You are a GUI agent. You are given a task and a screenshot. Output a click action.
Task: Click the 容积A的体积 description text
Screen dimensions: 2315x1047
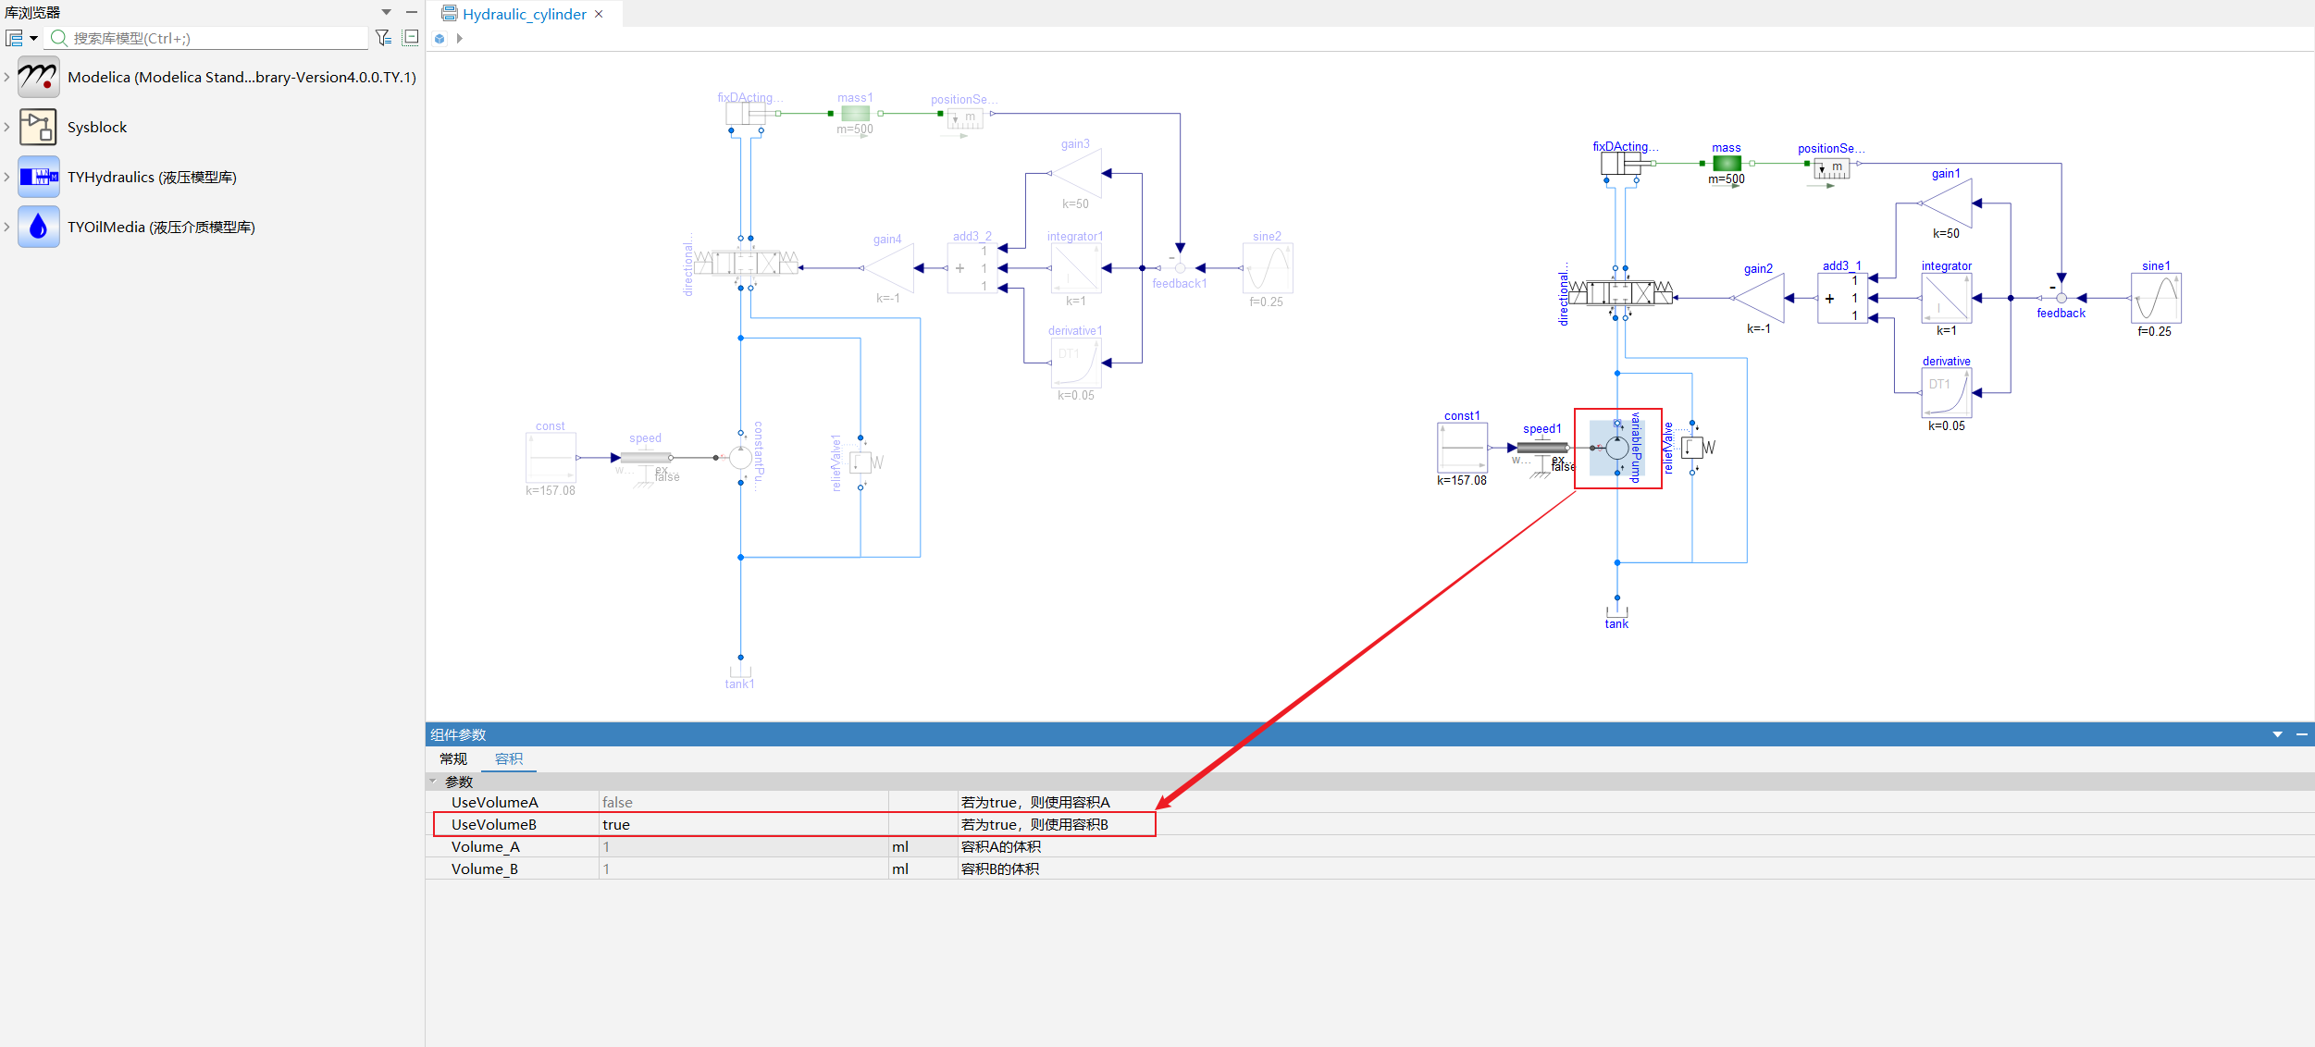pyautogui.click(x=1001, y=846)
